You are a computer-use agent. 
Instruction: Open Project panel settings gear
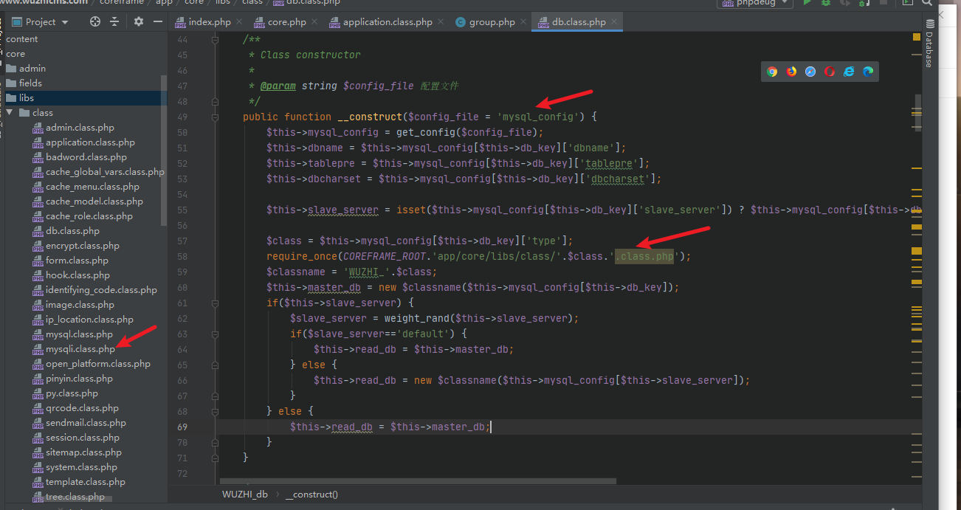(x=139, y=22)
